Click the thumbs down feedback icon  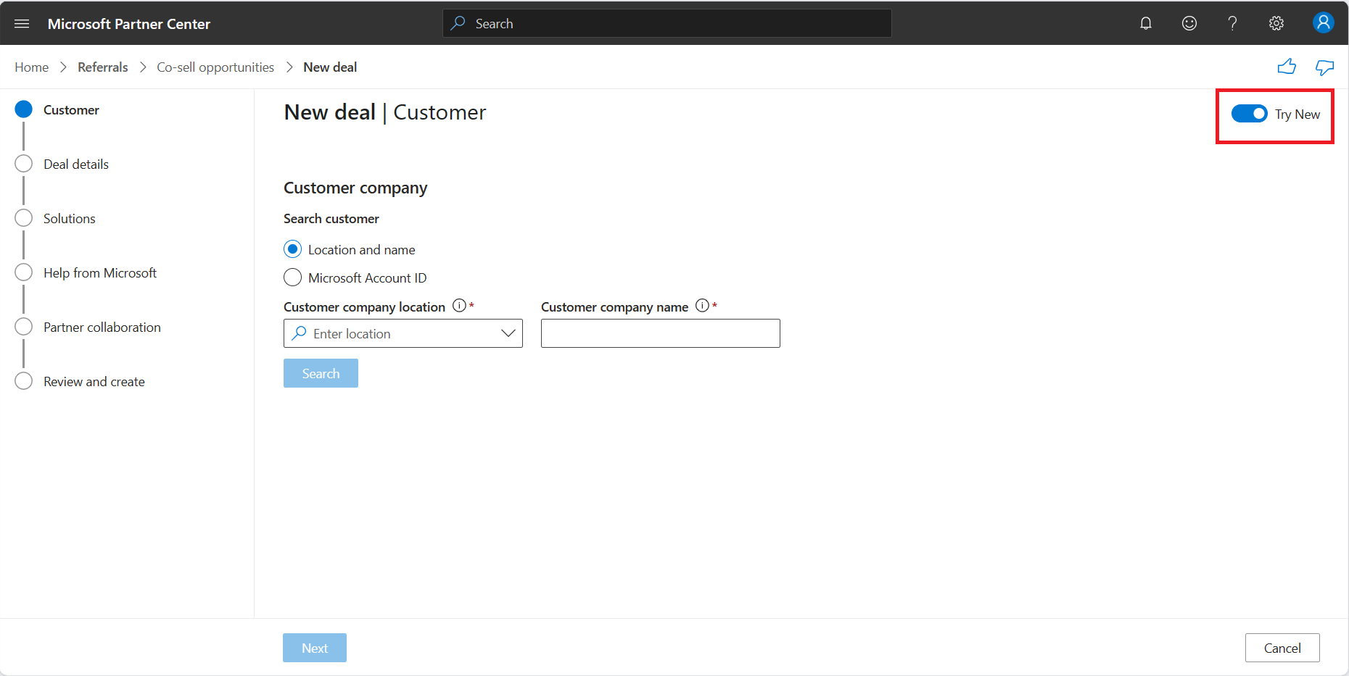point(1325,67)
